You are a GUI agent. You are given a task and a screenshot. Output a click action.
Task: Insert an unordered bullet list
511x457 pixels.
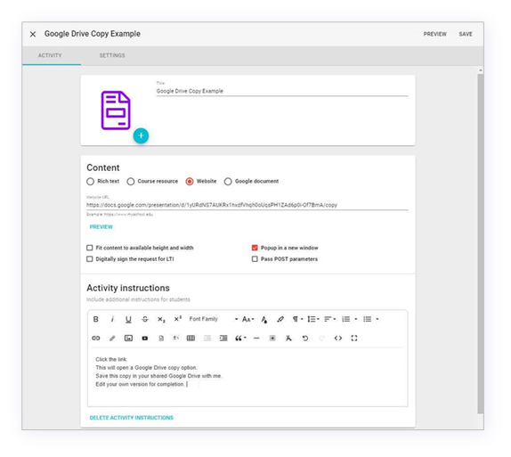click(x=368, y=319)
